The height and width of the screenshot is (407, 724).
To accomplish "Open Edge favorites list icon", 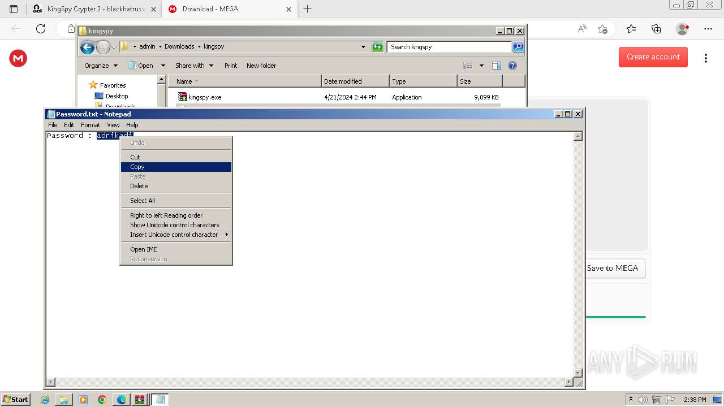I will (x=631, y=29).
